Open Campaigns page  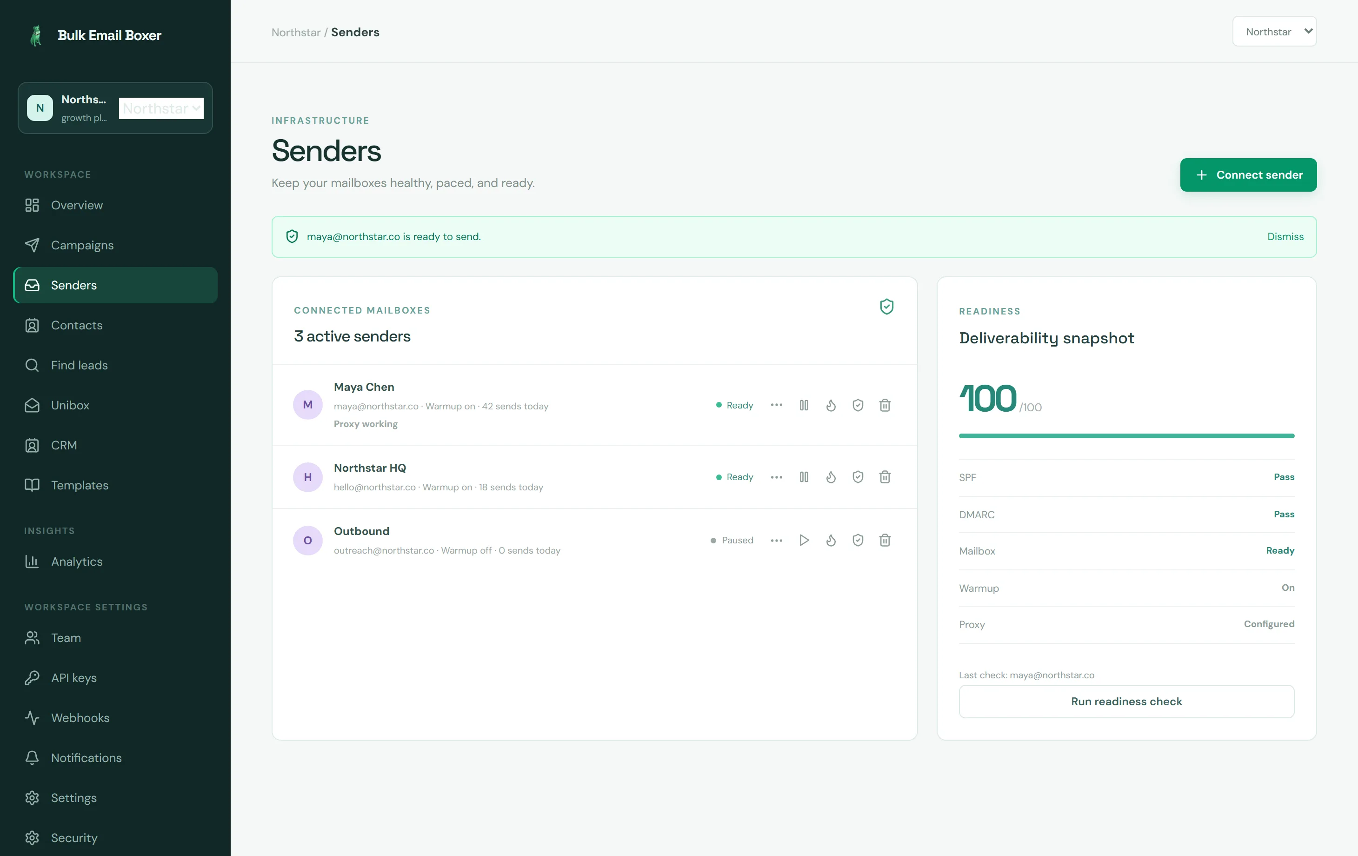115,246
